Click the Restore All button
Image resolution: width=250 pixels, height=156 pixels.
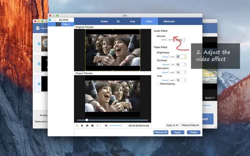(161, 132)
